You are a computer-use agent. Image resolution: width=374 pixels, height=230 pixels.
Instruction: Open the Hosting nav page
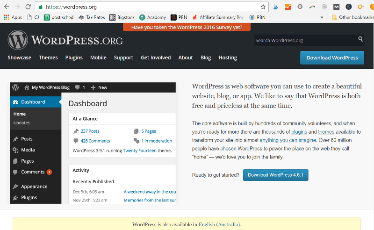coord(228,57)
